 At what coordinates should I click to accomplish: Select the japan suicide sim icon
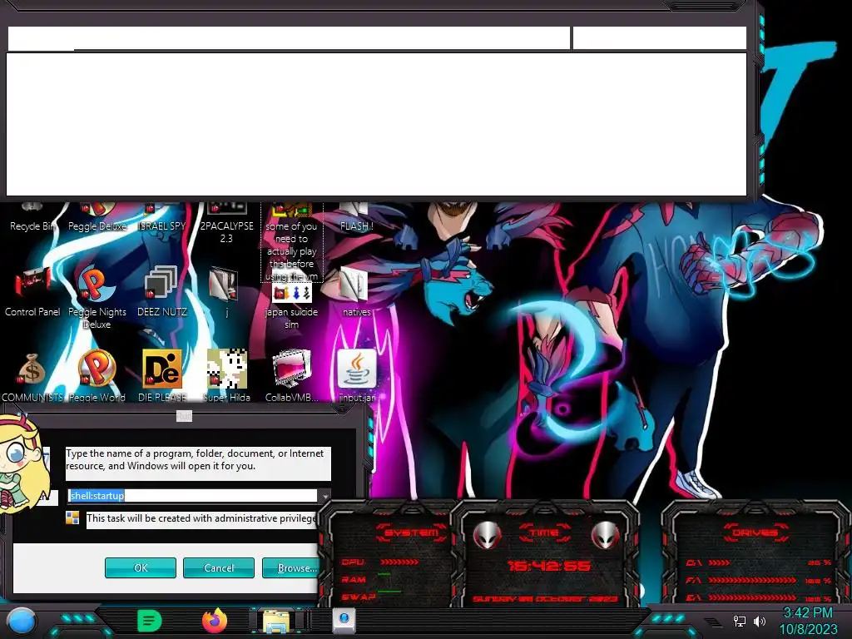(x=291, y=305)
